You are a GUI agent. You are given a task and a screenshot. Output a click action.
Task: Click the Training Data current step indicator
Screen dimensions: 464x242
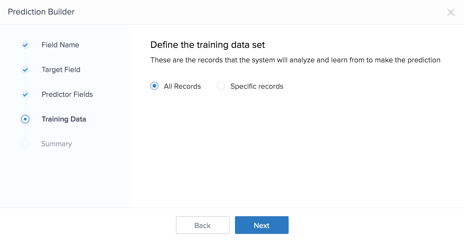coord(25,119)
